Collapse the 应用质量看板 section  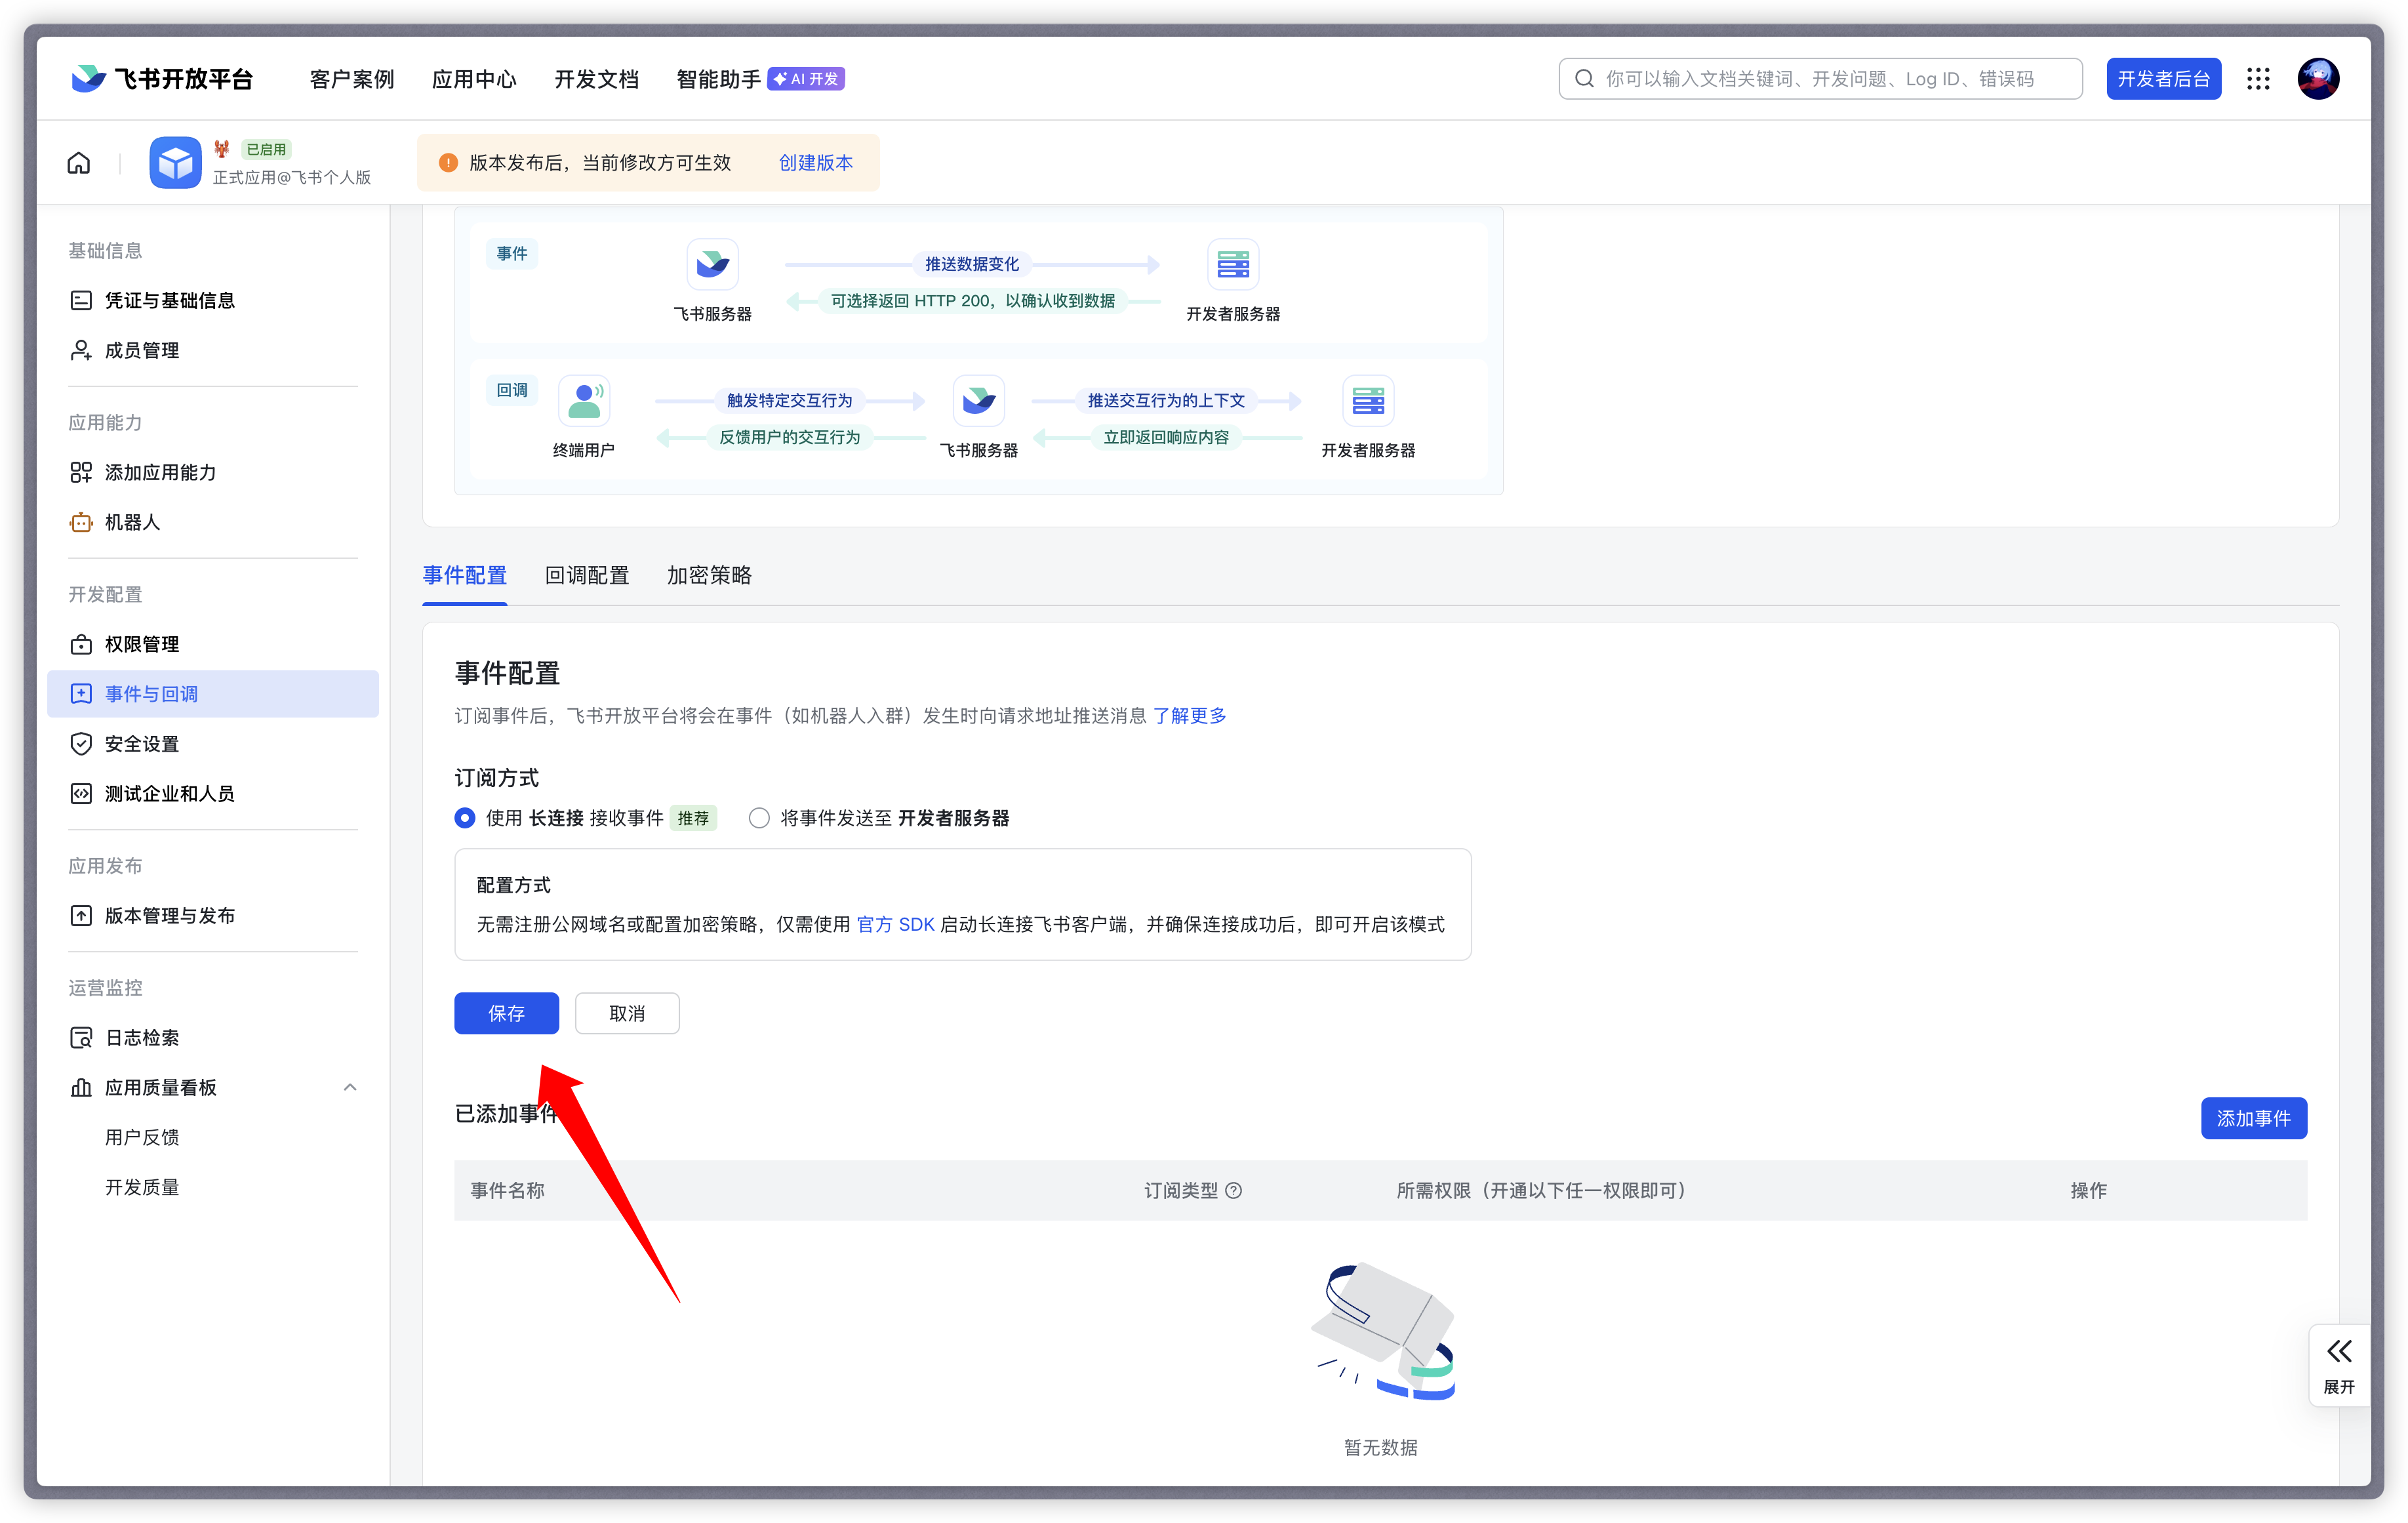tap(350, 1087)
